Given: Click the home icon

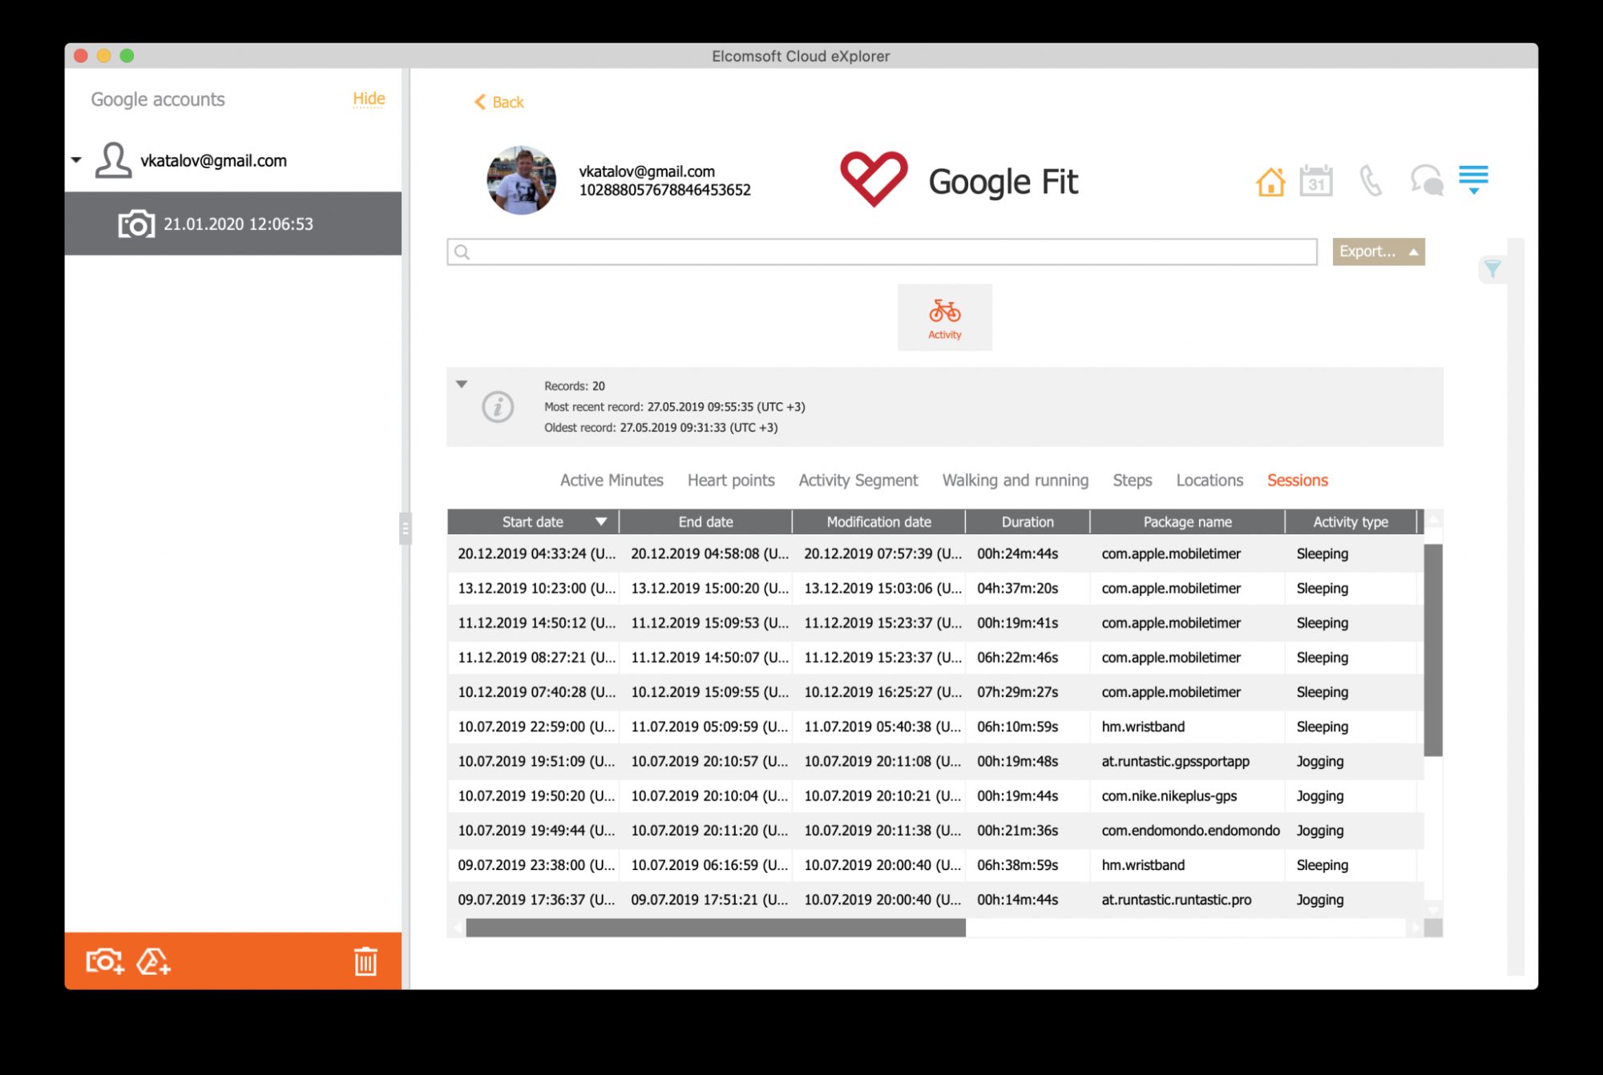Looking at the screenshot, I should point(1270,182).
